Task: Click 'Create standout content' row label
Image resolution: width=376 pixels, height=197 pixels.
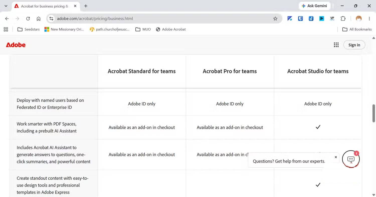Action: coord(53,185)
